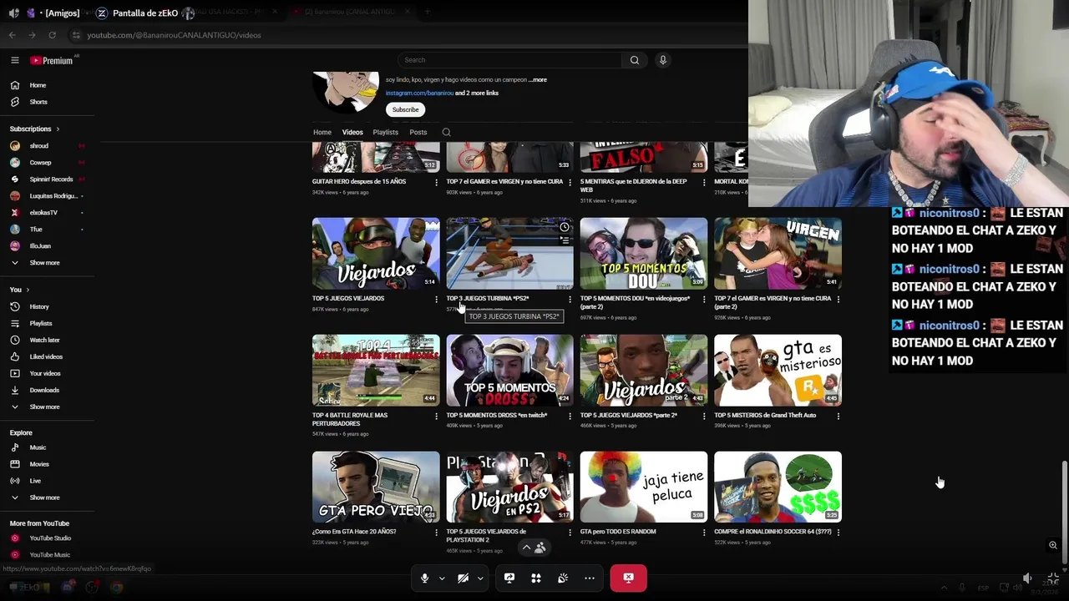Toggle camera on in call bar
The height and width of the screenshot is (601, 1069).
(463, 578)
